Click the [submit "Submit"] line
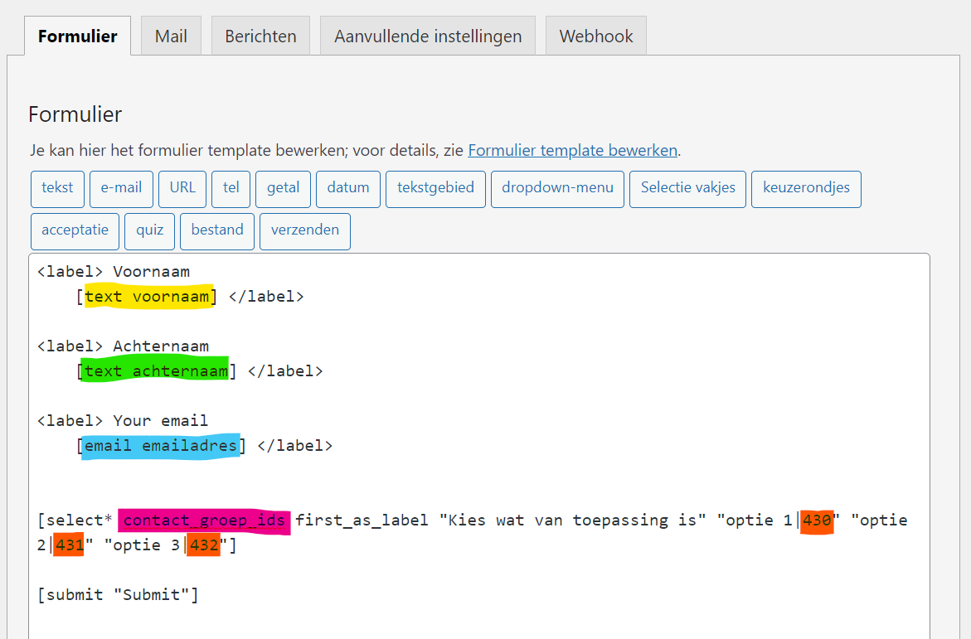The height and width of the screenshot is (639, 971). 119,594
